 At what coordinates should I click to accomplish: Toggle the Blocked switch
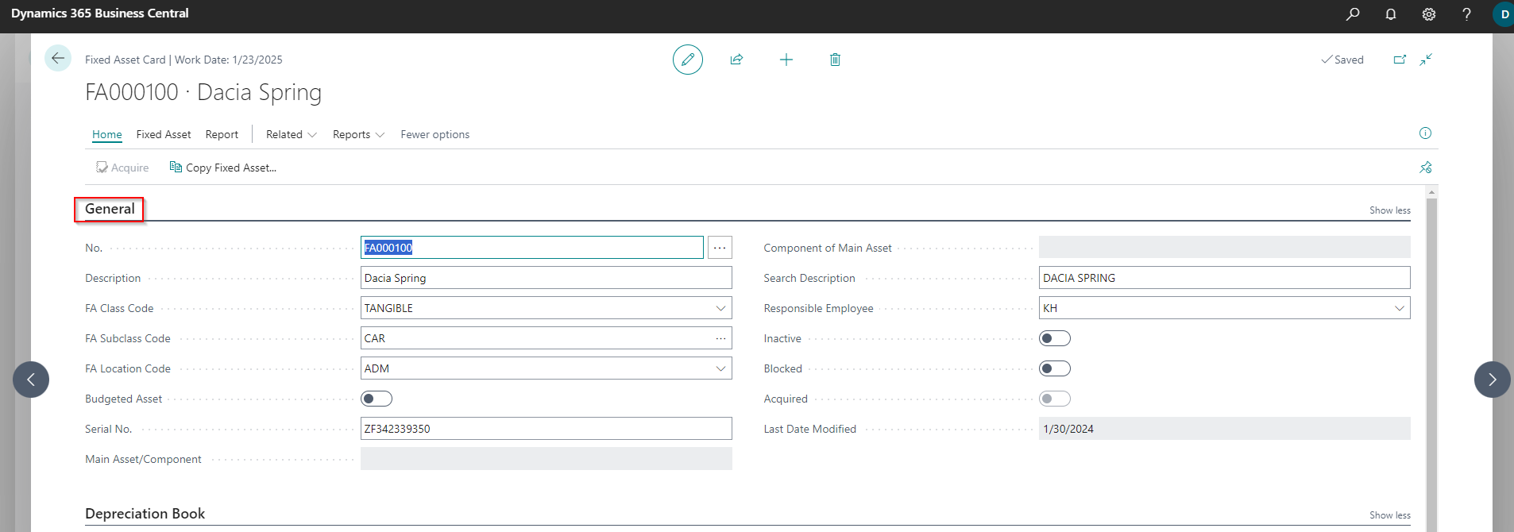coord(1055,368)
